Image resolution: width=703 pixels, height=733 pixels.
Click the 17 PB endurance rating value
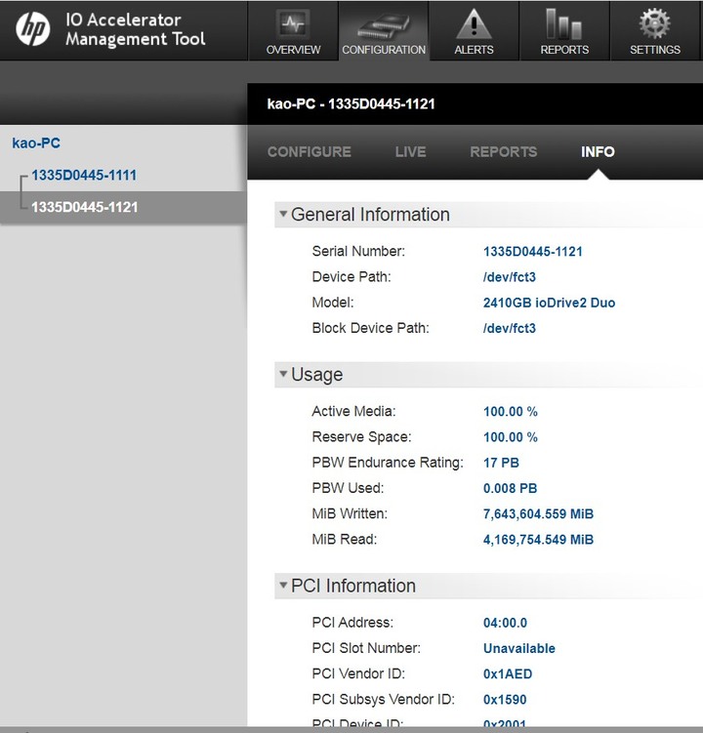(501, 463)
